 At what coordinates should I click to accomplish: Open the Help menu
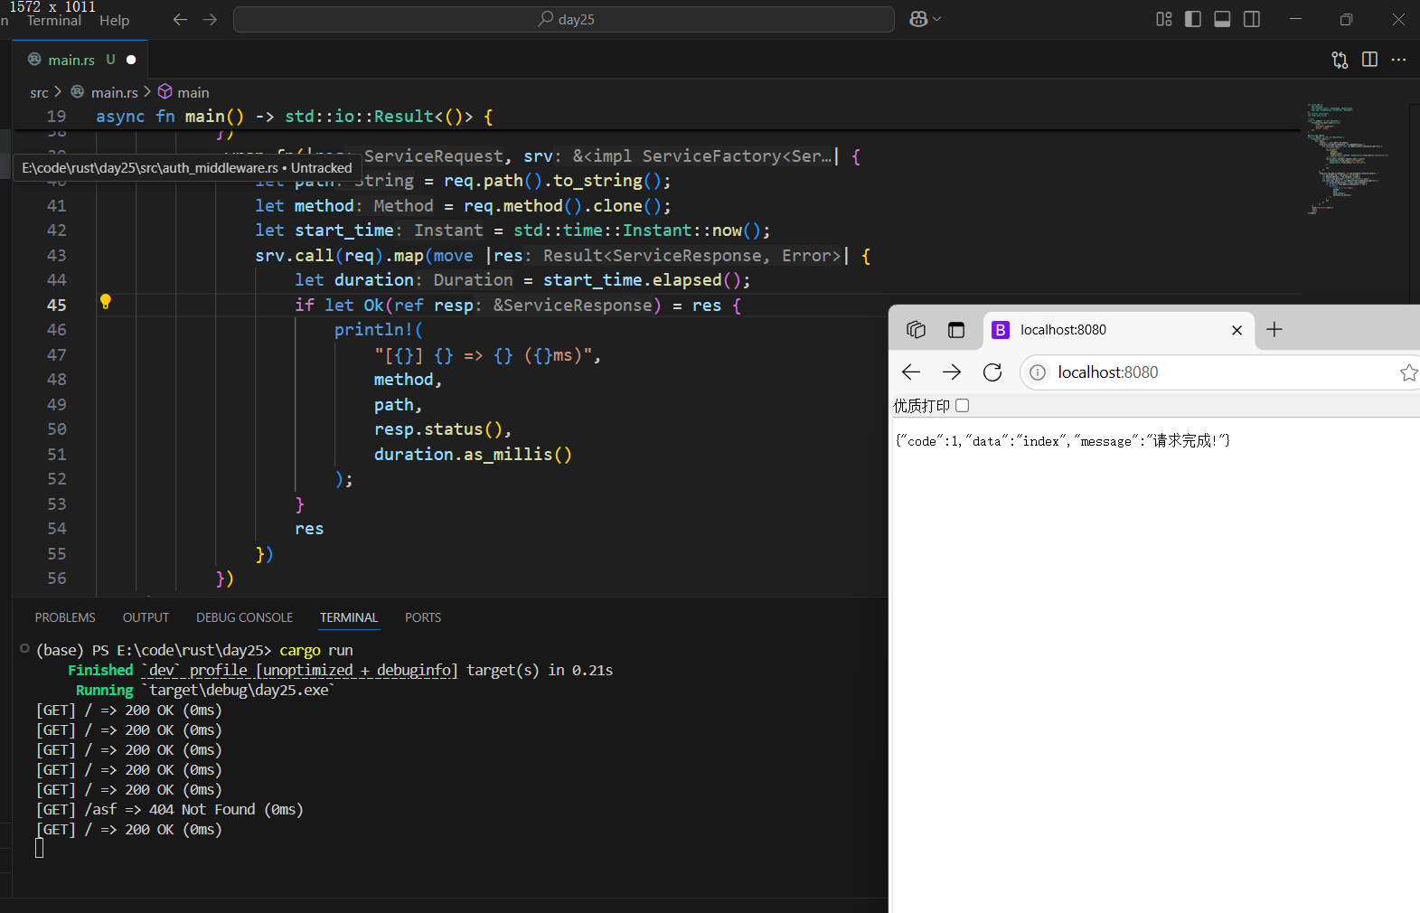[x=114, y=20]
